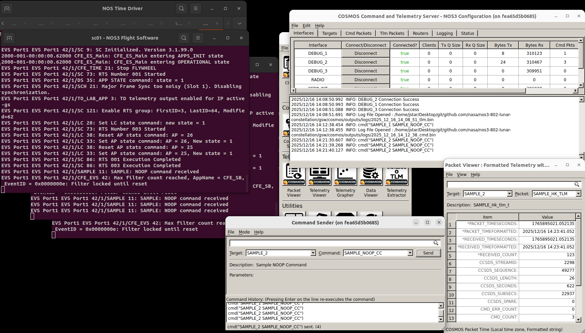The height and width of the screenshot is (333, 585).
Task: Click down arrow of command history scrollbar
Action: coord(441,319)
